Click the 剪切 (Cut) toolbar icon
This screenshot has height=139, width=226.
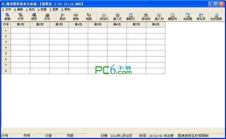[x=63, y=17]
